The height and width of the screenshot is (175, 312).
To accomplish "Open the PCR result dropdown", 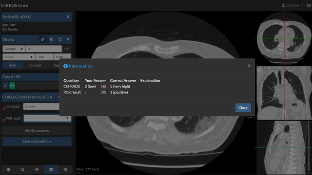I will point(47,118).
